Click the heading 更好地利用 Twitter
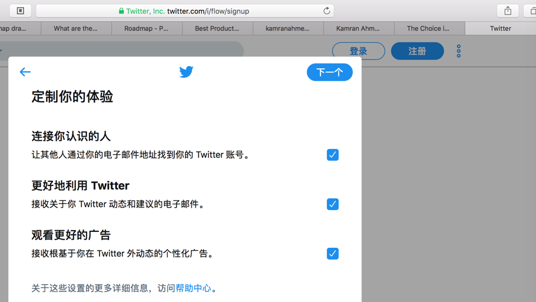Image resolution: width=536 pixels, height=302 pixels. coord(80,185)
